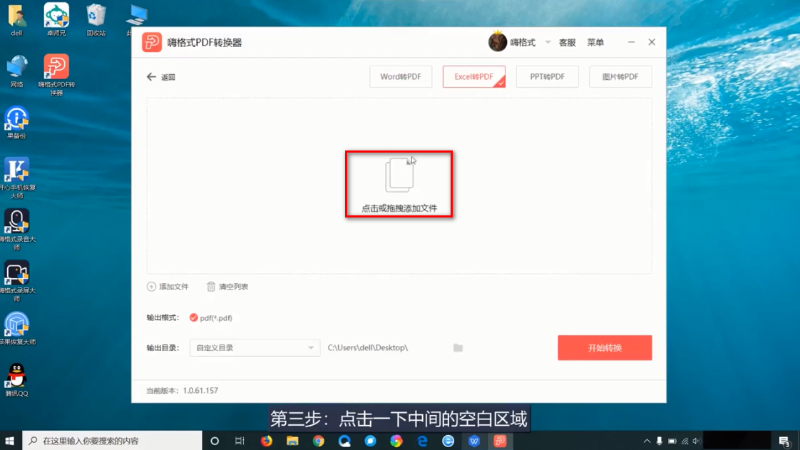
Task: Show hidden system tray icons
Action: (647, 441)
